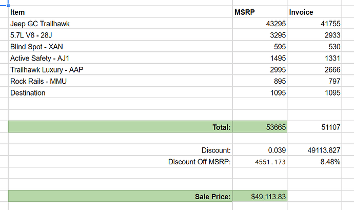This screenshot has height=210, width=354.
Task: Select the $49,113.83 sale price cell
Action: tap(260, 196)
